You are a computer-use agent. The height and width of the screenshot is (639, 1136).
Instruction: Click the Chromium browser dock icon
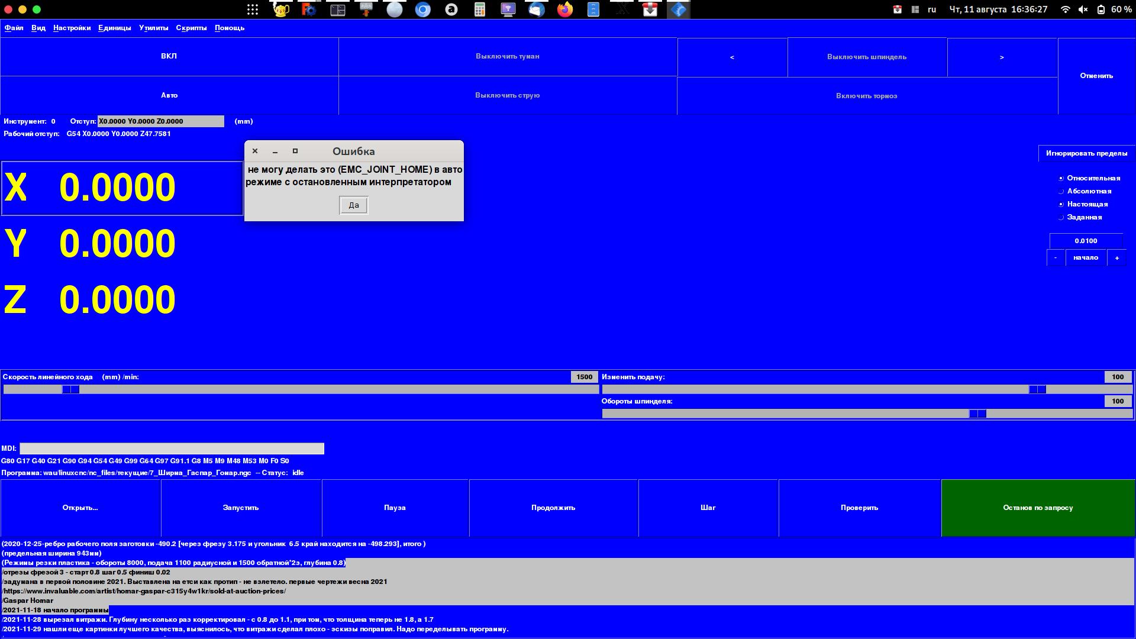pyautogui.click(x=423, y=9)
